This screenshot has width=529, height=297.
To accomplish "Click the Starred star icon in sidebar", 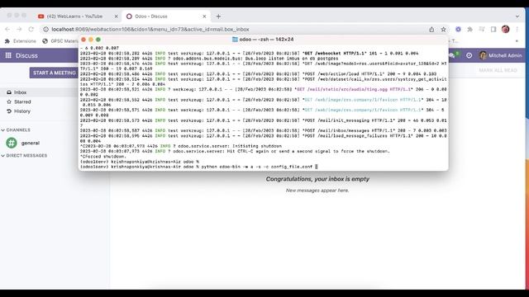I will point(9,101).
